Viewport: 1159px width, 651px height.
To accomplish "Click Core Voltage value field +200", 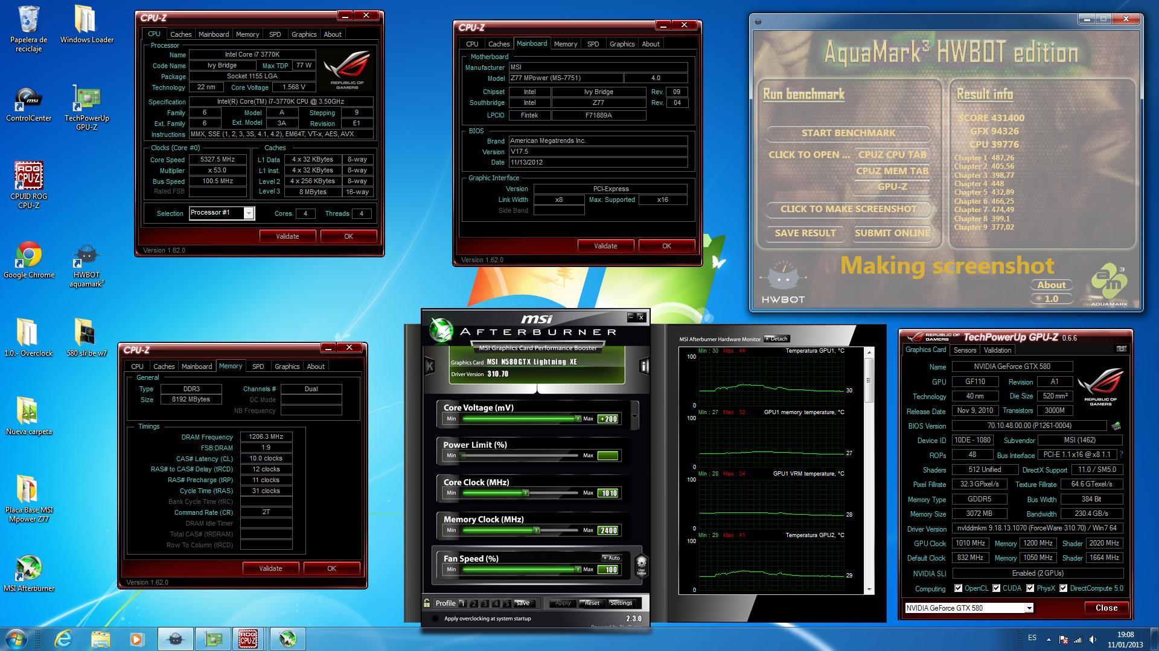I will pos(608,419).
